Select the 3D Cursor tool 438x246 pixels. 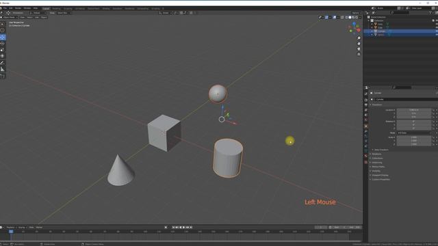click(3, 30)
